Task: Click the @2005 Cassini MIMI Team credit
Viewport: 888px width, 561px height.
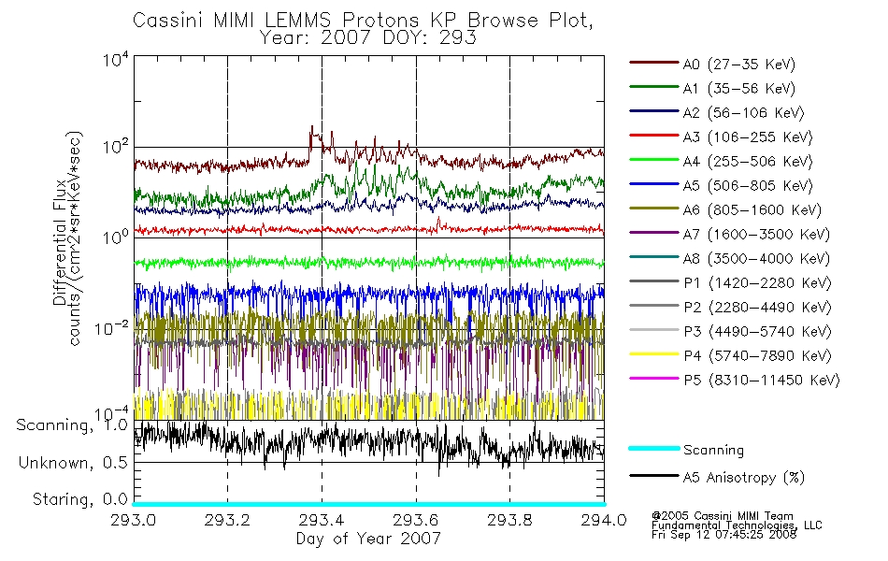Action: tap(722, 516)
